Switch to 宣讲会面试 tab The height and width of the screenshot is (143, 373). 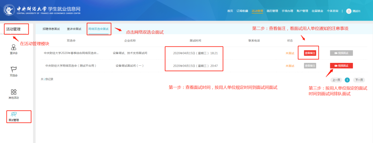(x=74, y=29)
